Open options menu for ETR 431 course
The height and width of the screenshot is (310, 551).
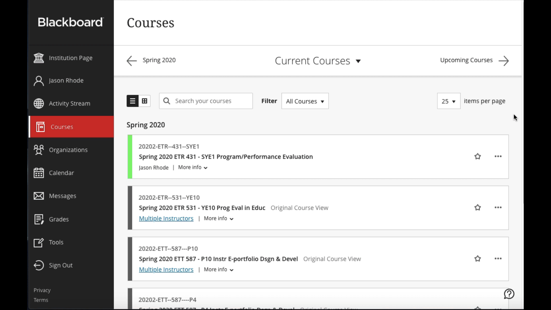[498, 156]
